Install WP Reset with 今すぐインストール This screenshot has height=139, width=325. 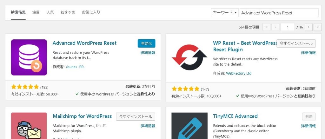pyautogui.click(x=296, y=43)
